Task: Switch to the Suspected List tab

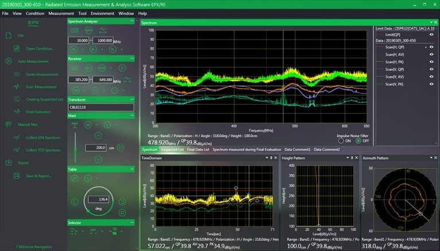Action: coord(172,149)
